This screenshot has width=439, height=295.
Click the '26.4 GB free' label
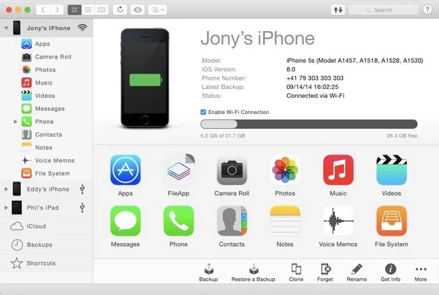pyautogui.click(x=402, y=136)
